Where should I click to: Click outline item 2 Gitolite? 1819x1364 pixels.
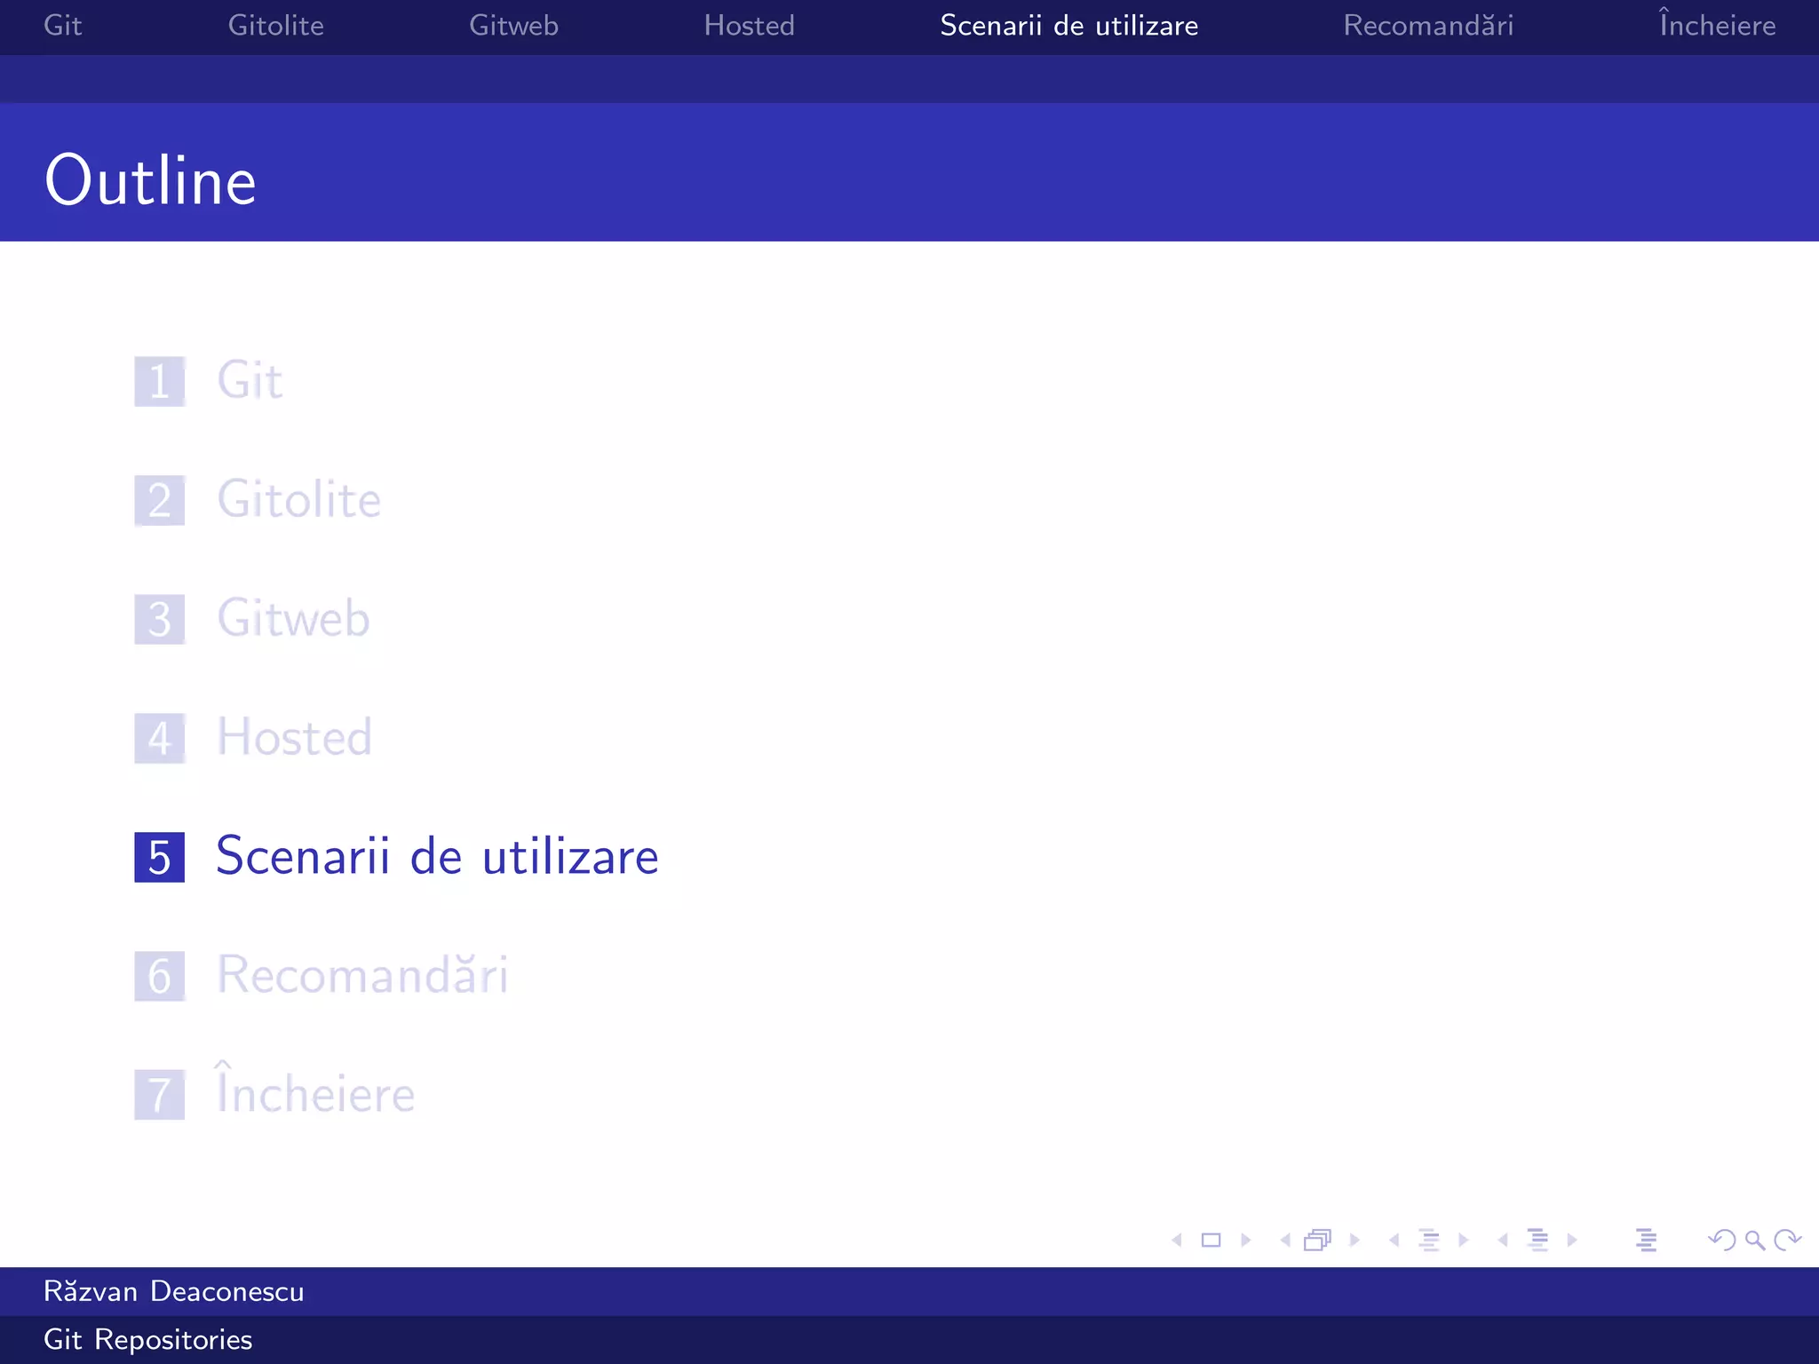(258, 500)
